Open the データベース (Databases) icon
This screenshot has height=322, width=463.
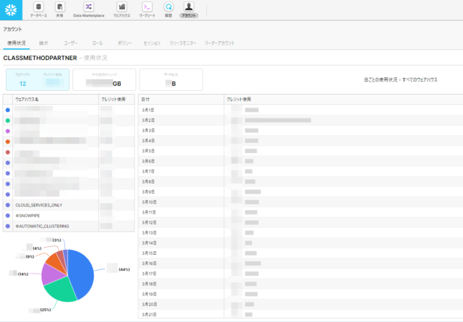[38, 9]
